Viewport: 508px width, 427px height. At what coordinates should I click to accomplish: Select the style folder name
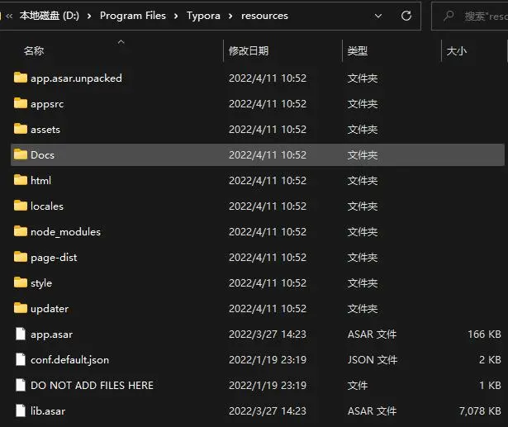pos(41,283)
